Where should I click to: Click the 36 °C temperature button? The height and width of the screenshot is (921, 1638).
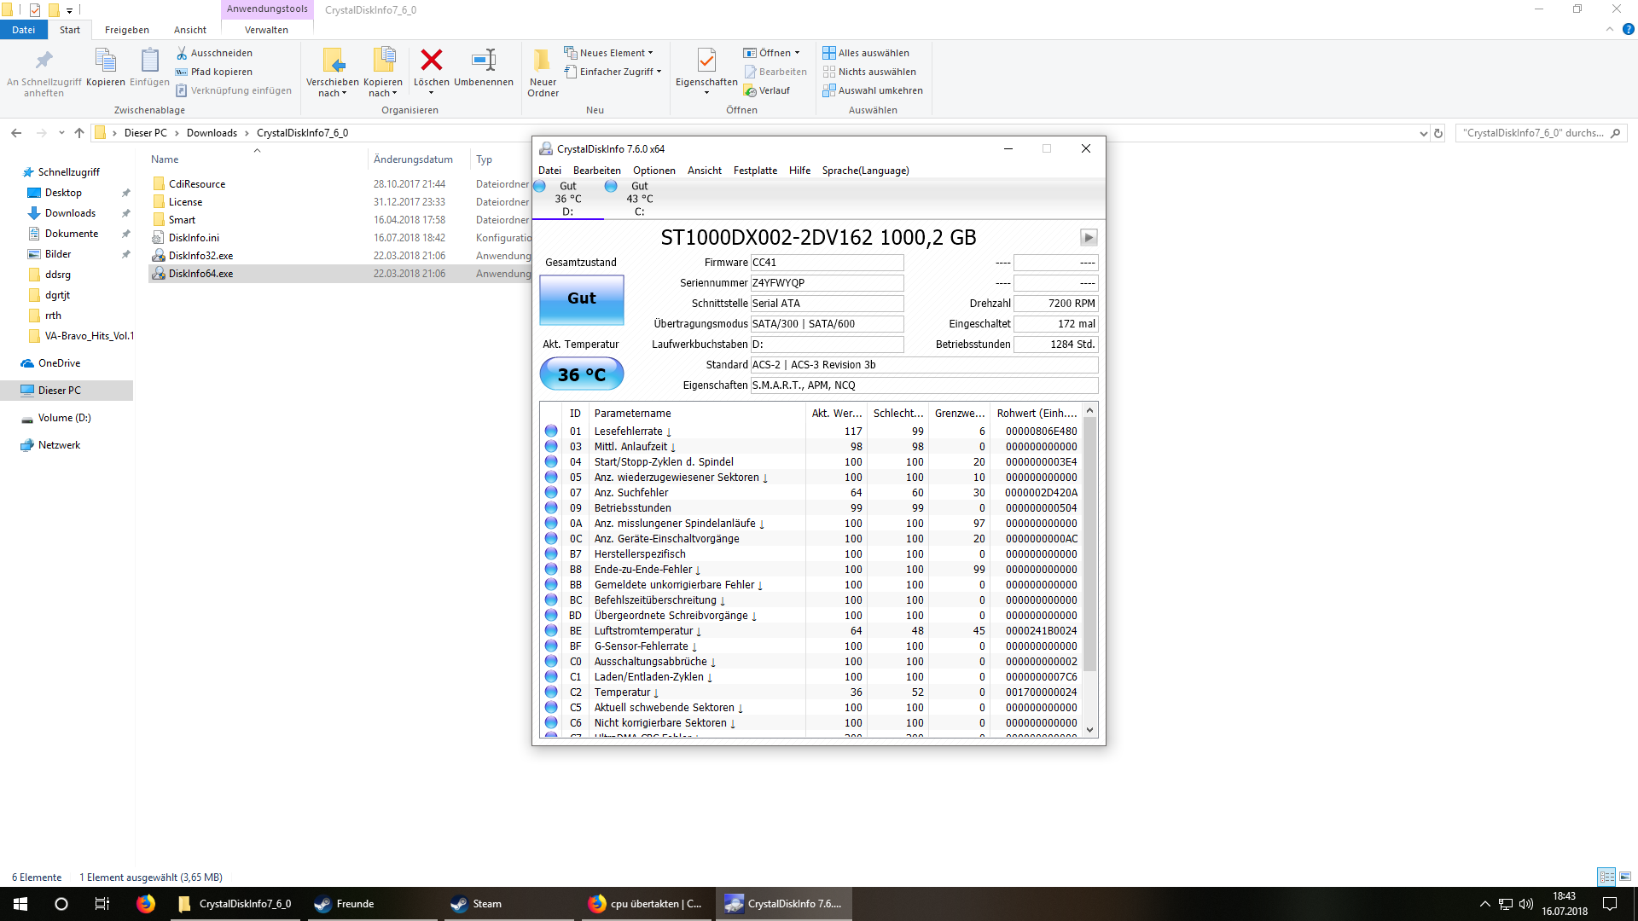tap(582, 374)
